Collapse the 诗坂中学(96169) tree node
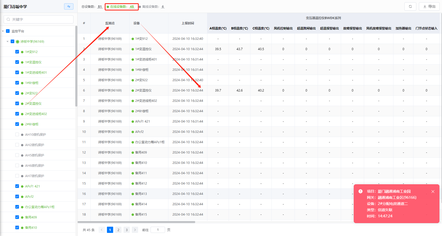The image size is (442, 236). (8, 41)
